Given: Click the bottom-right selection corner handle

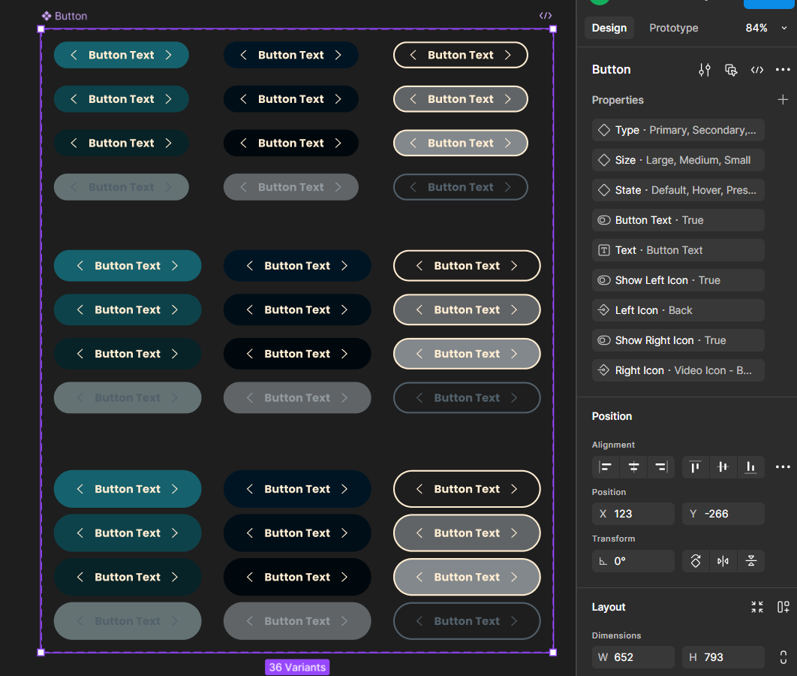Looking at the screenshot, I should (x=553, y=652).
